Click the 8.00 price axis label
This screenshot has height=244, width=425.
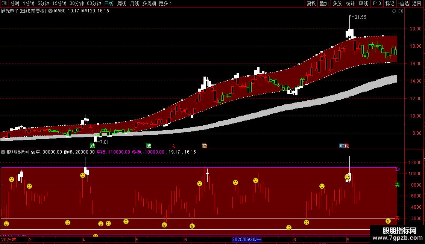tap(417, 133)
